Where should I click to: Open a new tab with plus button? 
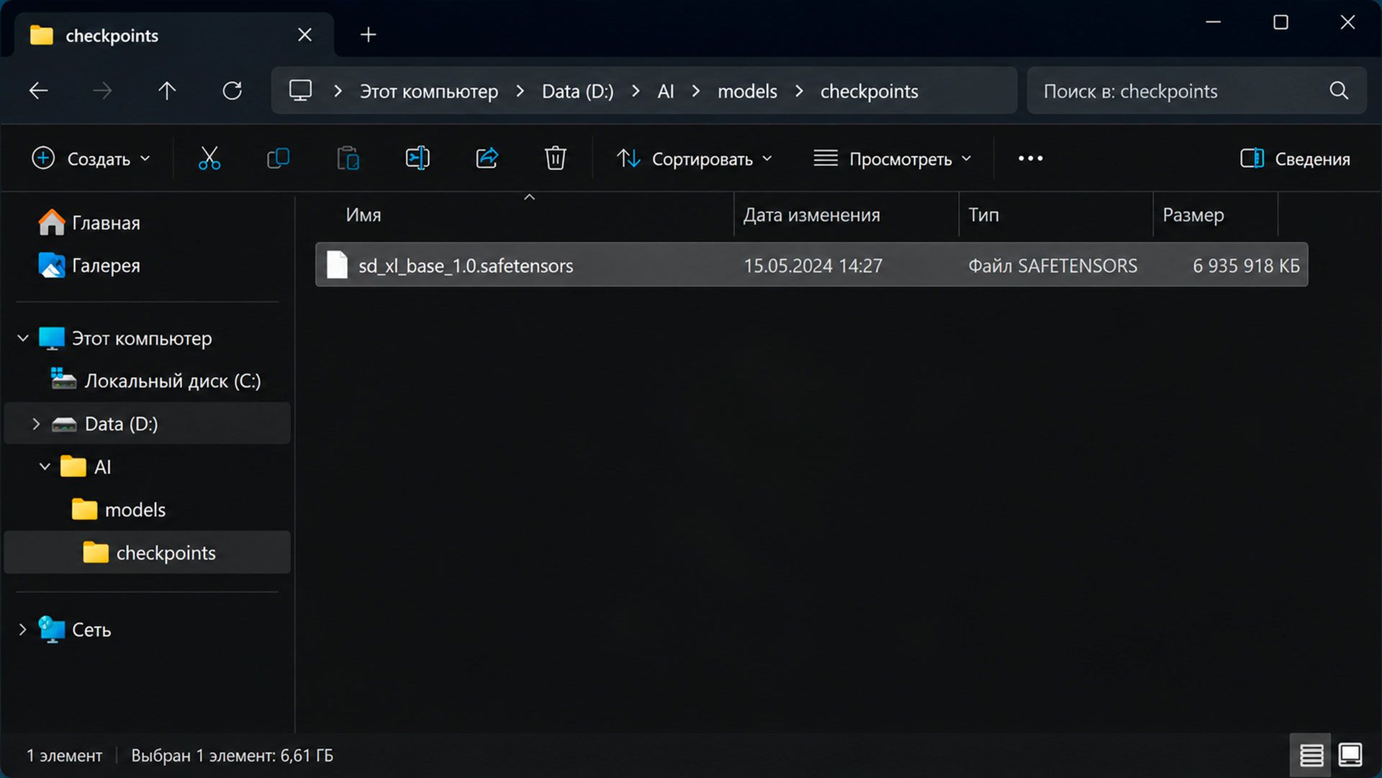pos(368,35)
